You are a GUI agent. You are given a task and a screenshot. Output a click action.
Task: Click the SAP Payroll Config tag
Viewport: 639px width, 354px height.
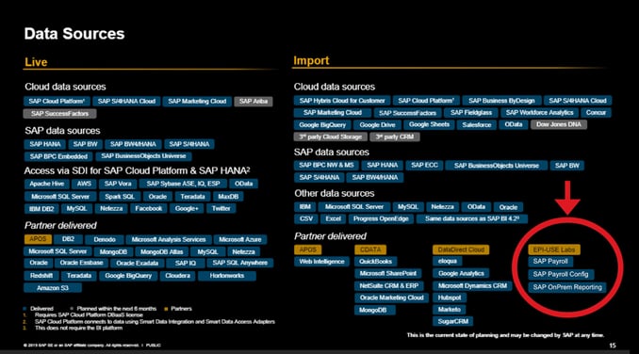561,274
